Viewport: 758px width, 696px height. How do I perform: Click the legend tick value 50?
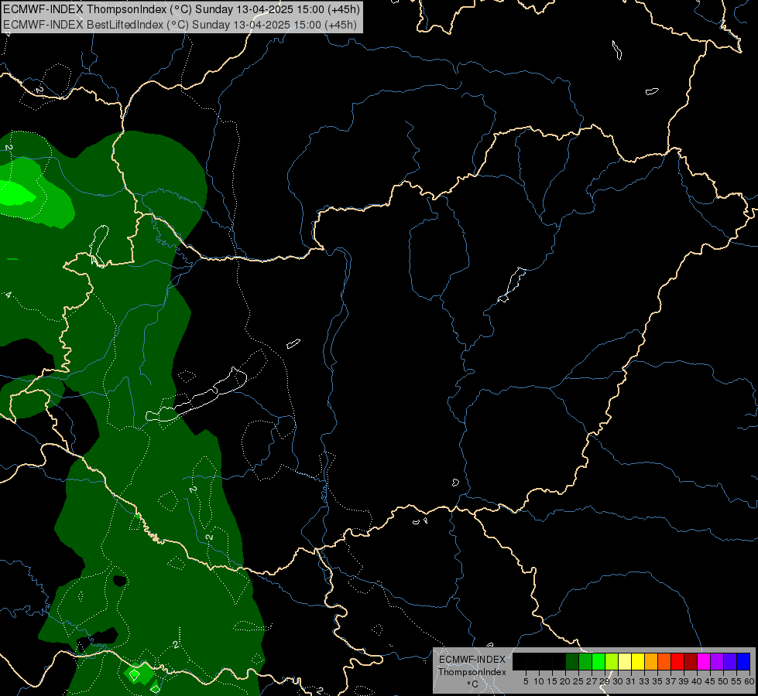(x=724, y=681)
